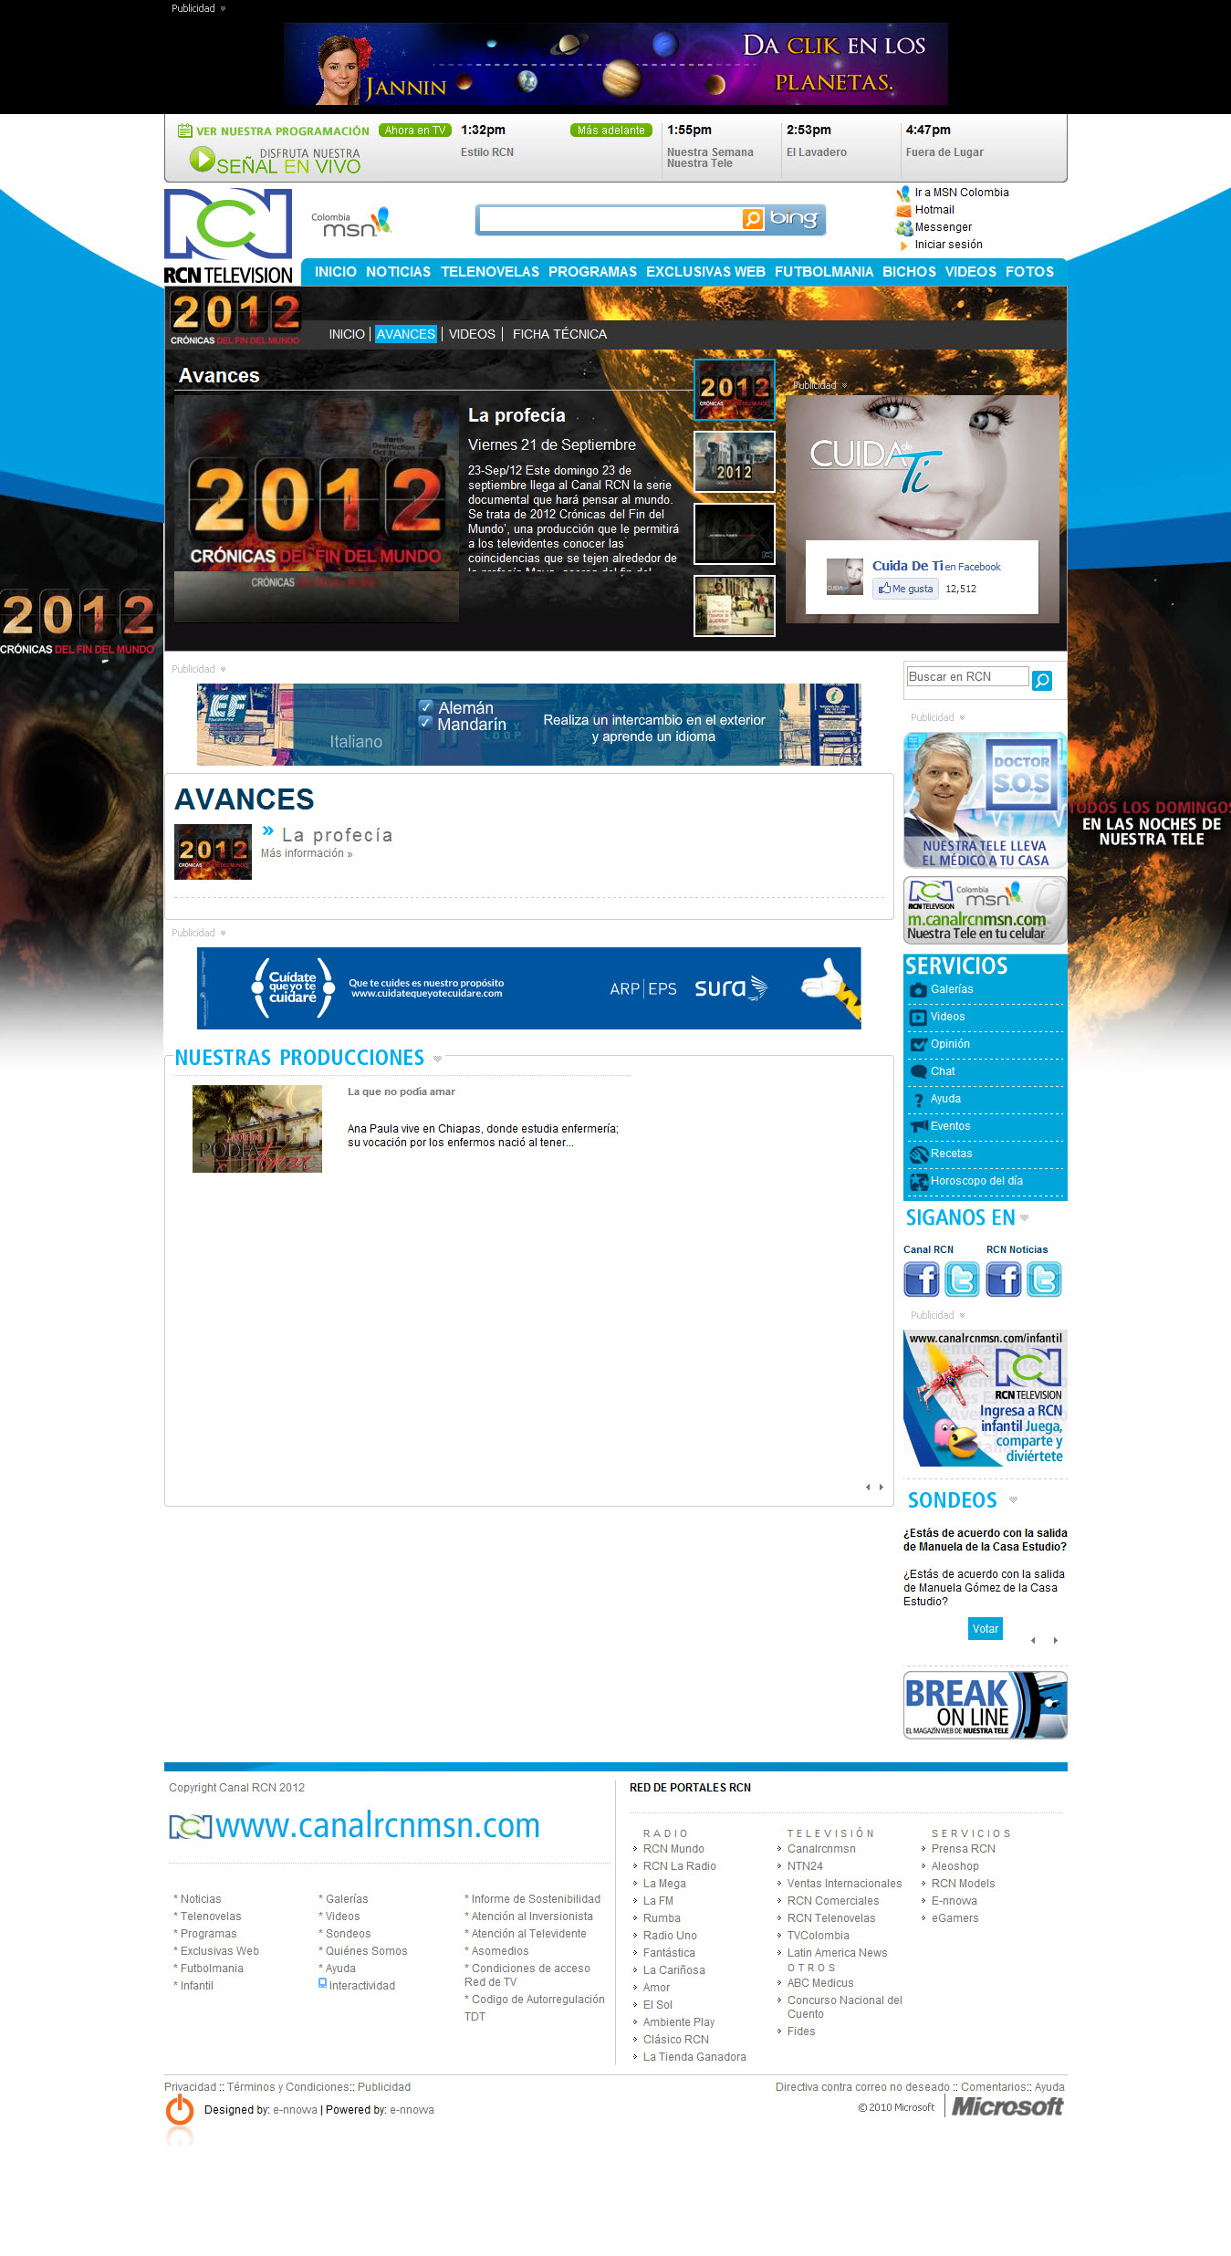Switch to the FICHA TÉCNICA tab
Screen dimensions: 1231x2256
tap(559, 334)
